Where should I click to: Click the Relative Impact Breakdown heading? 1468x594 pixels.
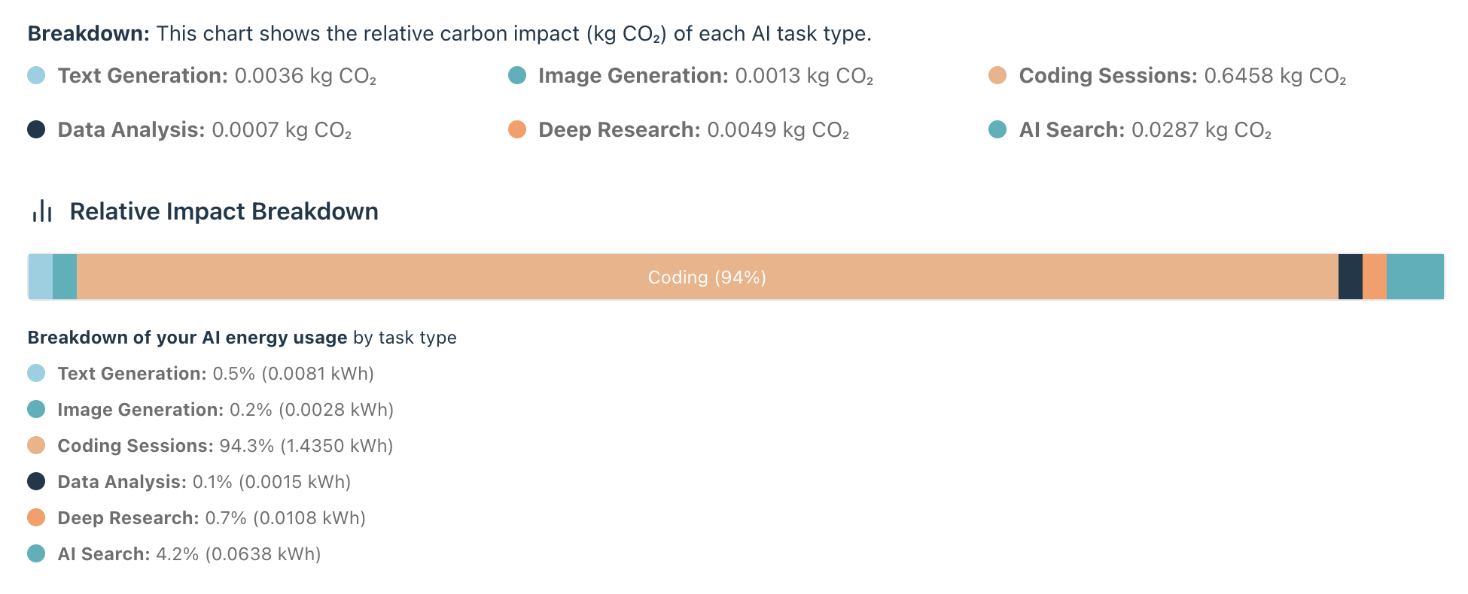click(224, 211)
